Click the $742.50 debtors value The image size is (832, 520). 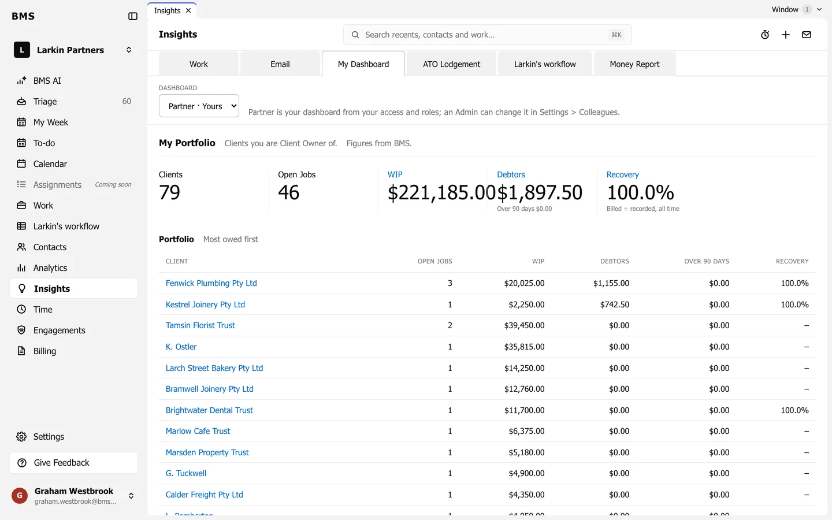tap(615, 304)
